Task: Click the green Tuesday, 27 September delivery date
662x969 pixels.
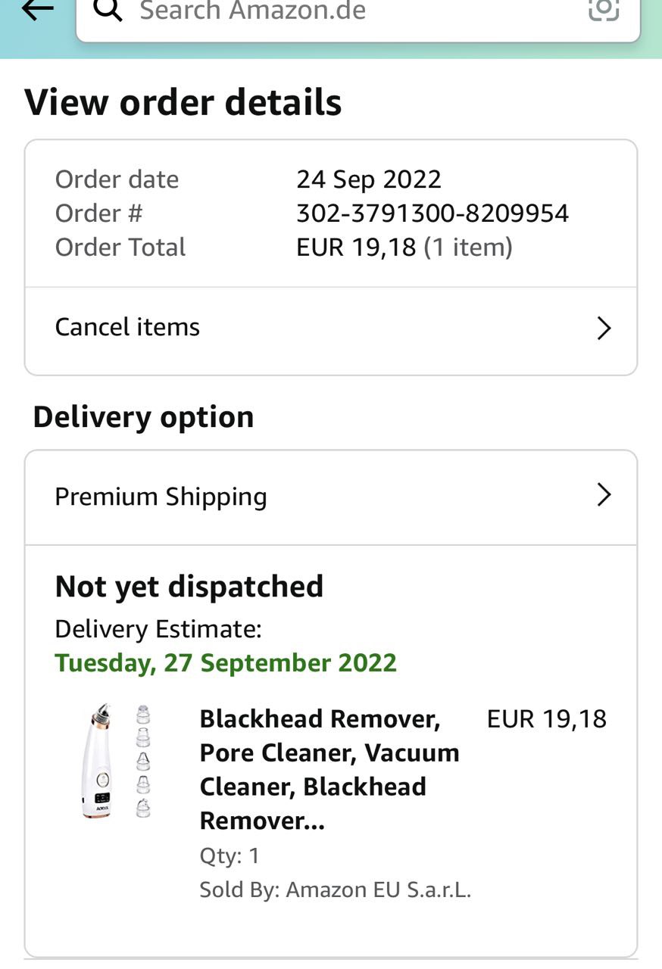Action: [x=226, y=663]
